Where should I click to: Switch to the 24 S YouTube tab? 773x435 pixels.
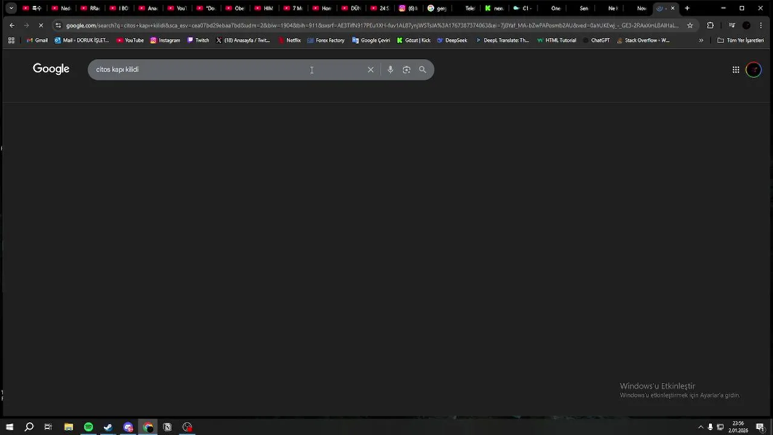[x=379, y=8]
